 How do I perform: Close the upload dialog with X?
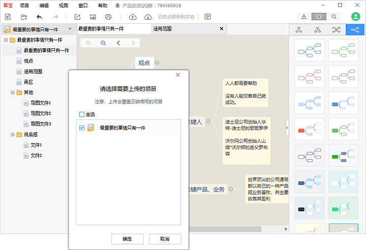tap(178, 75)
